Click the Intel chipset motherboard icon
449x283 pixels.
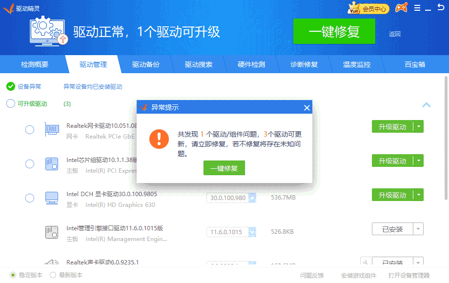[52, 163]
